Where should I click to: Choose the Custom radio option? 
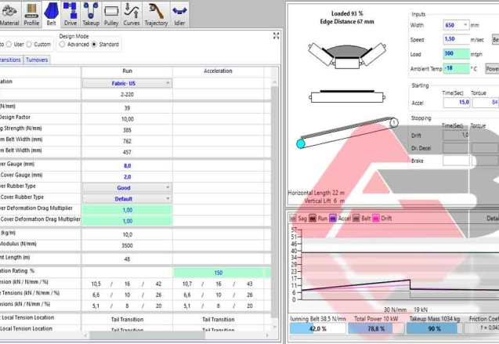click(x=30, y=45)
